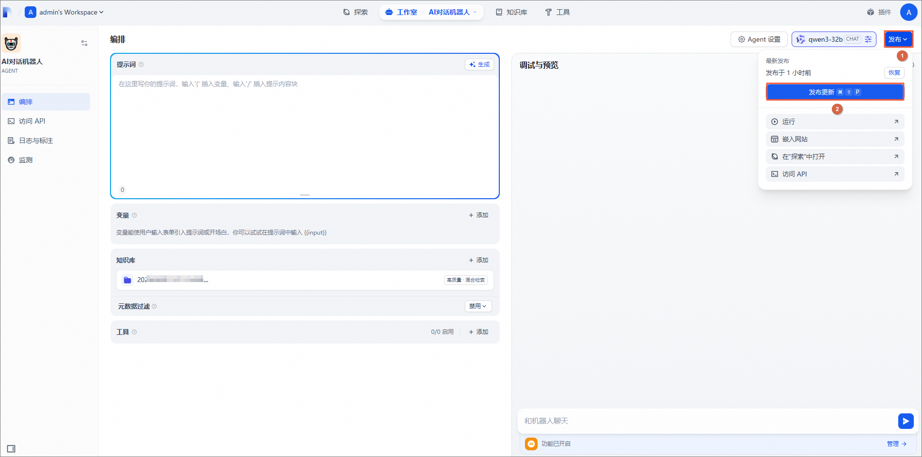The image size is (922, 457).
Task: Open 监测 in the sidebar
Action: pos(46,160)
